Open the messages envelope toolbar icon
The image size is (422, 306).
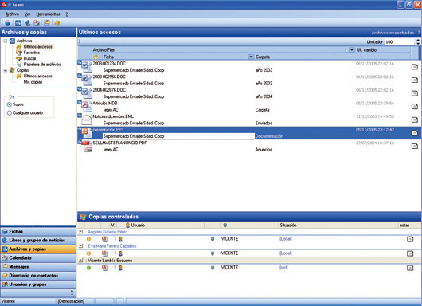(47, 22)
